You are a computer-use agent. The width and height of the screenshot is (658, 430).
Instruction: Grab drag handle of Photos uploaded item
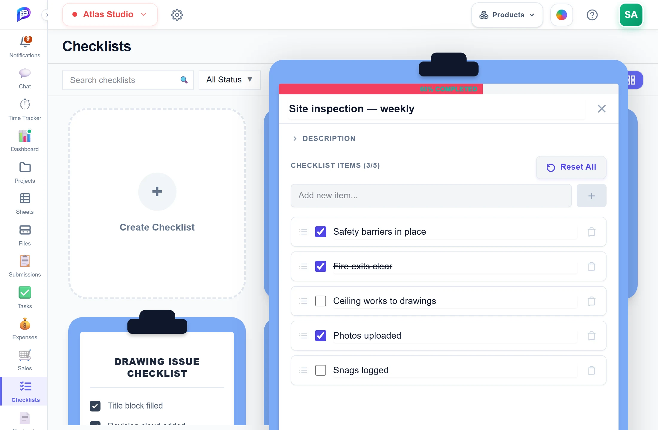[303, 336]
